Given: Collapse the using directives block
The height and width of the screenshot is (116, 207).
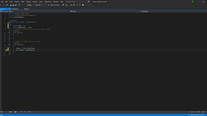Looking at the screenshot, I should (9, 14).
